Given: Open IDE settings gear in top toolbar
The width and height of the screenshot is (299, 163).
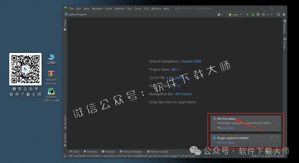Looking at the screenshot, I should point(284,15).
